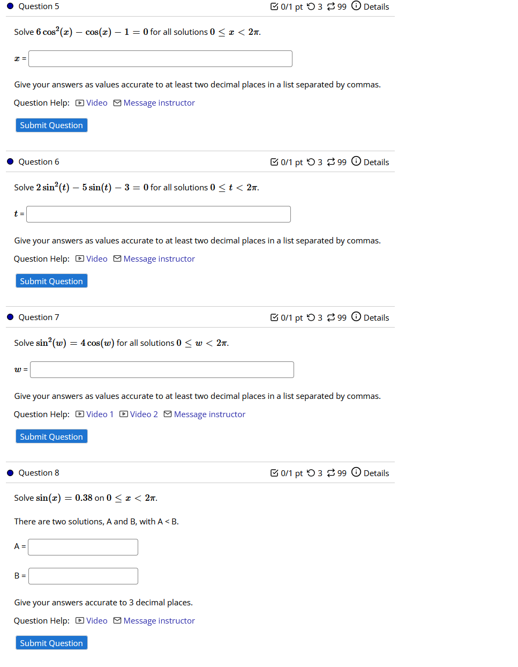Click the video play icon next to Video 1

click(79, 414)
